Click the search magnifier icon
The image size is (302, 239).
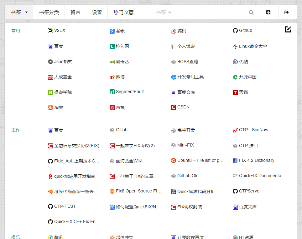[x=251, y=12]
